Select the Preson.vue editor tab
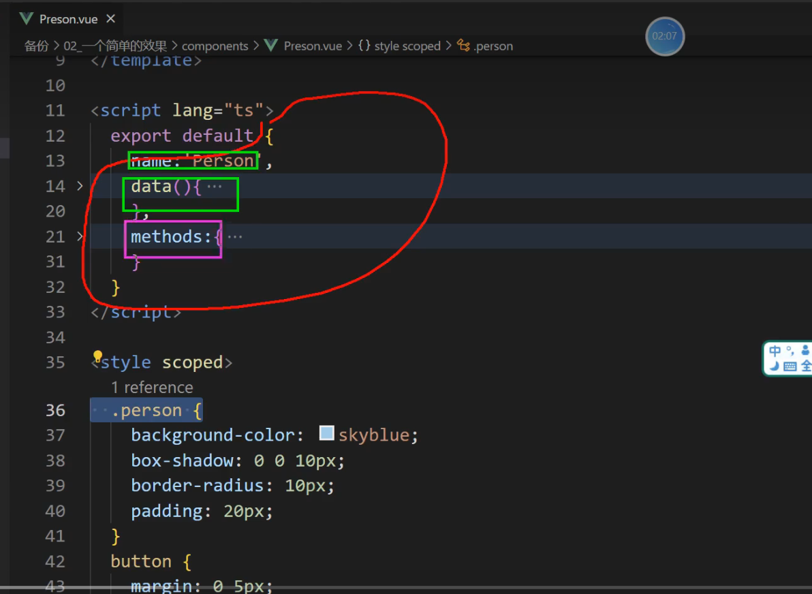The width and height of the screenshot is (812, 594). click(x=67, y=18)
